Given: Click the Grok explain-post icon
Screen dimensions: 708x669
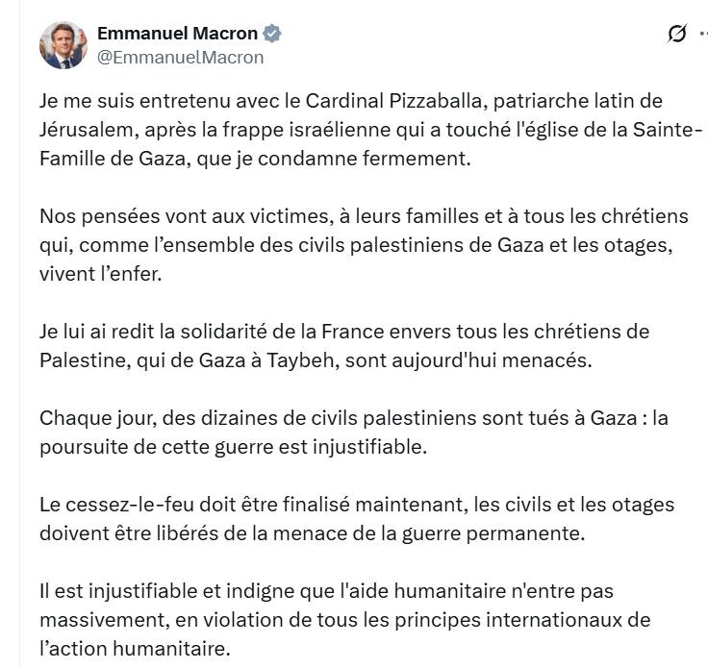Looking at the screenshot, I should point(677,34).
